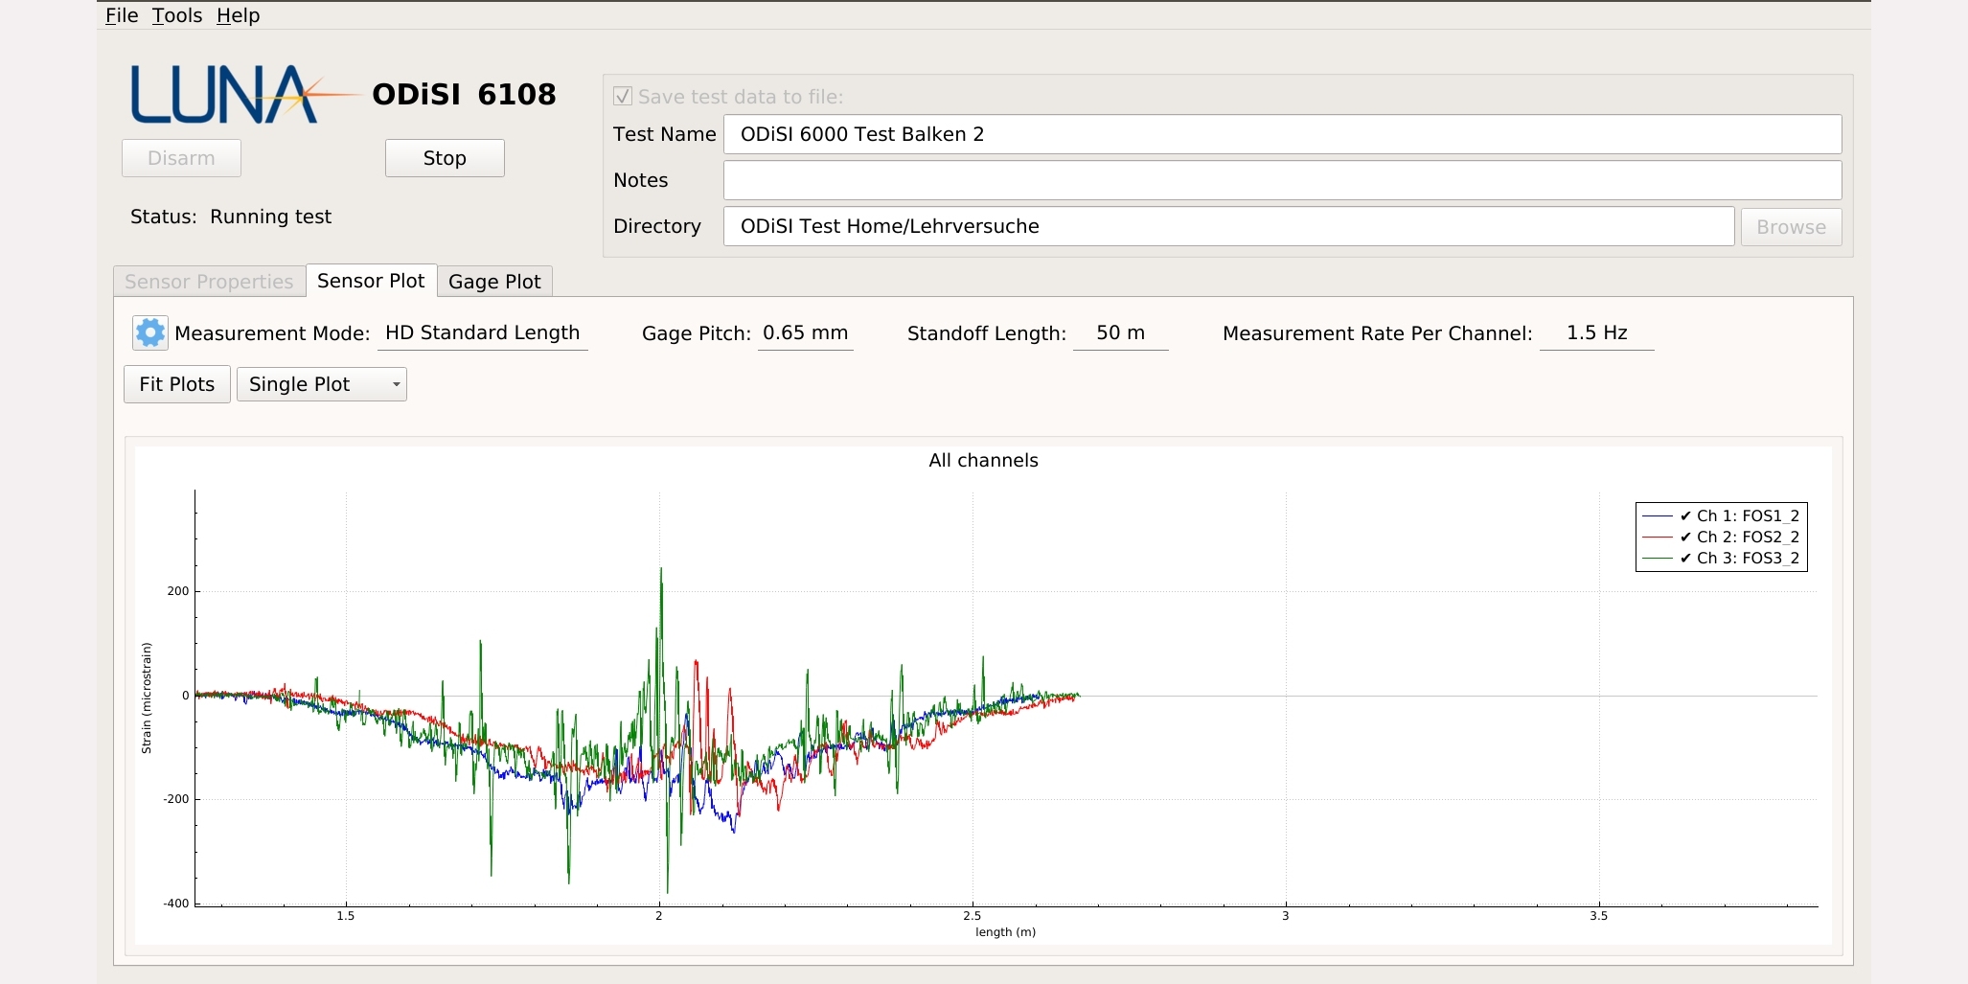Image resolution: width=1968 pixels, height=984 pixels.
Task: Click the length (m) axis label
Action: [x=1005, y=932]
